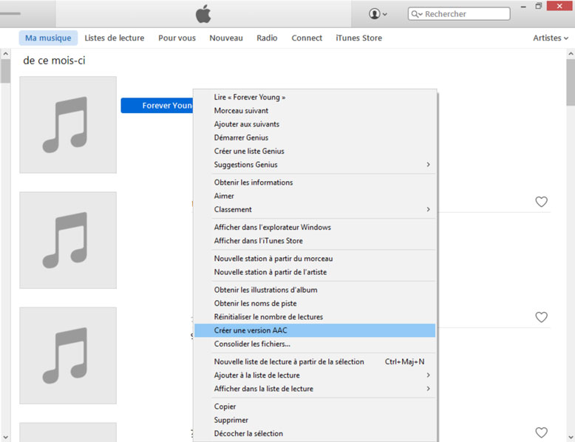Select the Forever Young track row

pyautogui.click(x=157, y=105)
